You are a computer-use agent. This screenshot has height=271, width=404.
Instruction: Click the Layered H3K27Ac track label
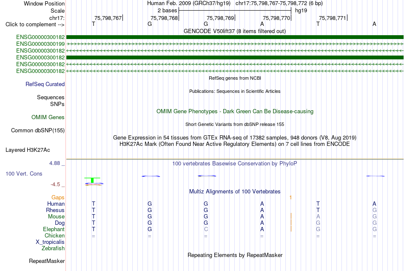pos(28,150)
